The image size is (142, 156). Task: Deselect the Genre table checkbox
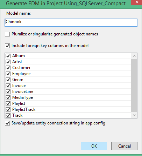(x=8, y=80)
